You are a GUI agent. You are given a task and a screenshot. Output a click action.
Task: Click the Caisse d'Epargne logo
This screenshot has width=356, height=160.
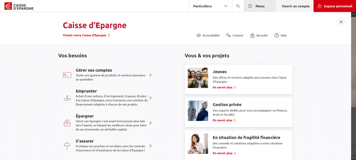(19, 6)
